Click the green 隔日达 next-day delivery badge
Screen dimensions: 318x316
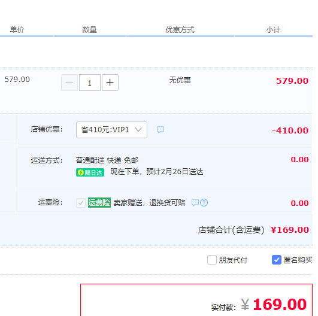[90, 172]
